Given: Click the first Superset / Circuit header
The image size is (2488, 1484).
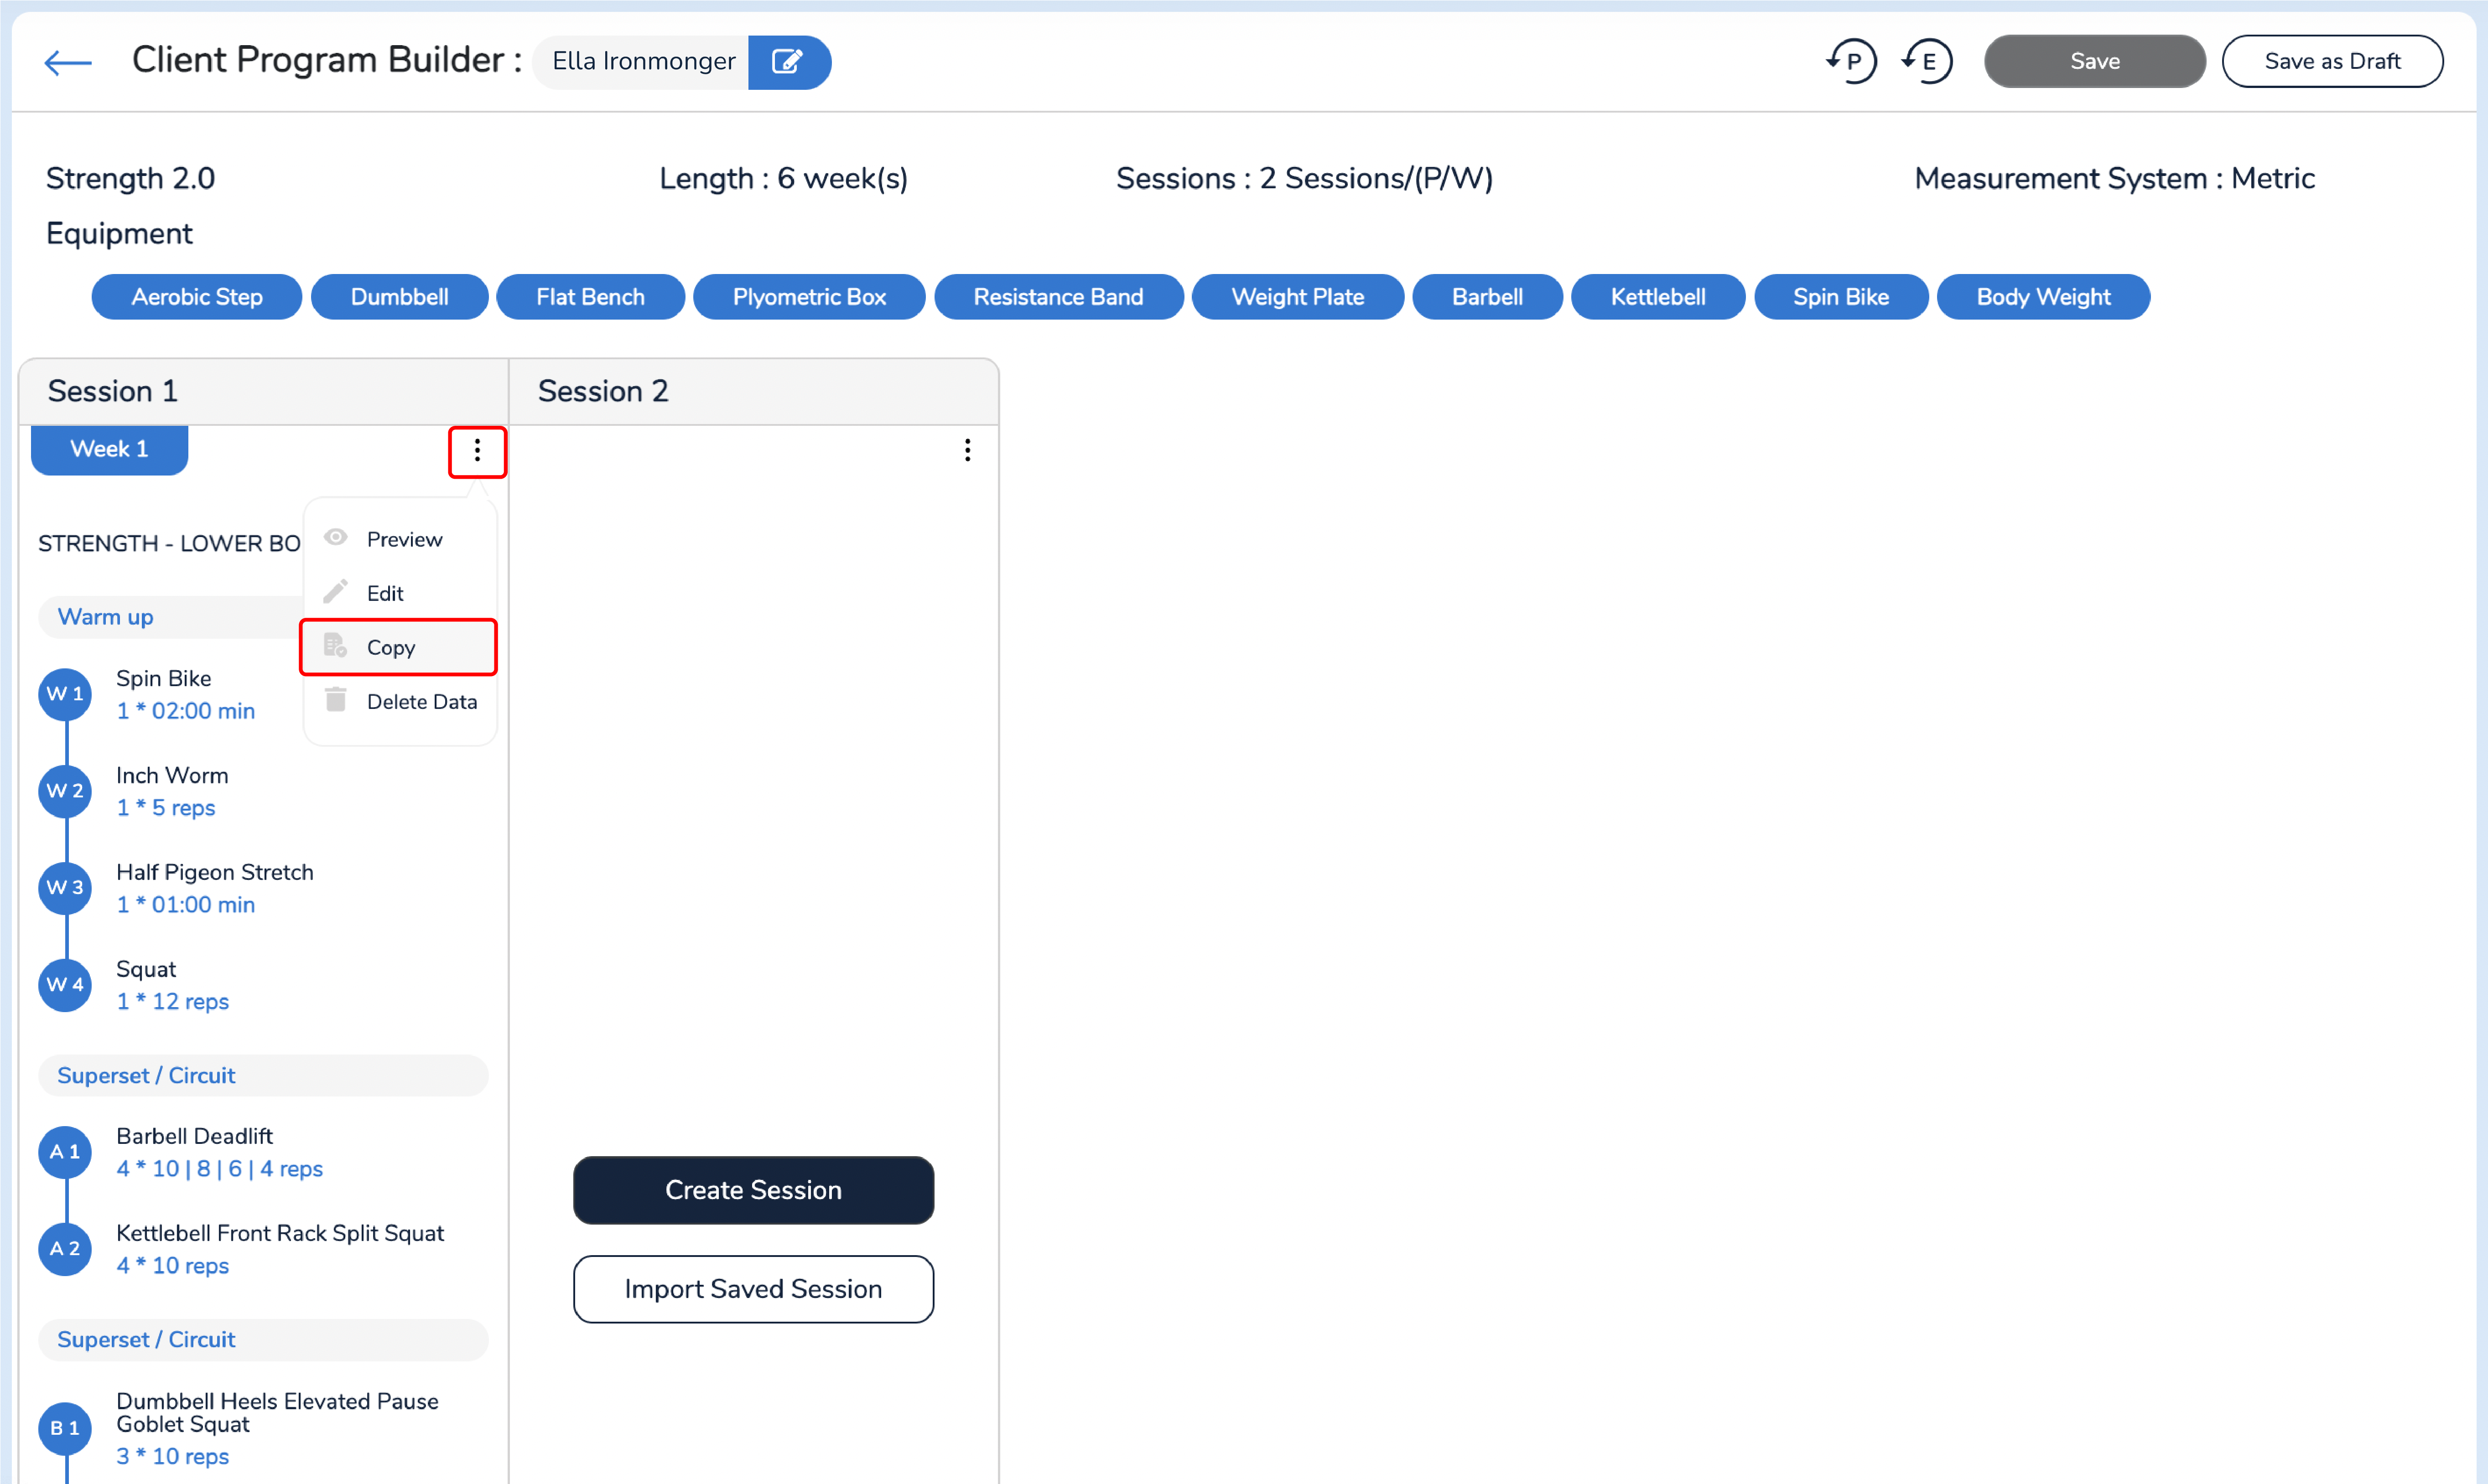Looking at the screenshot, I should pos(263,1076).
